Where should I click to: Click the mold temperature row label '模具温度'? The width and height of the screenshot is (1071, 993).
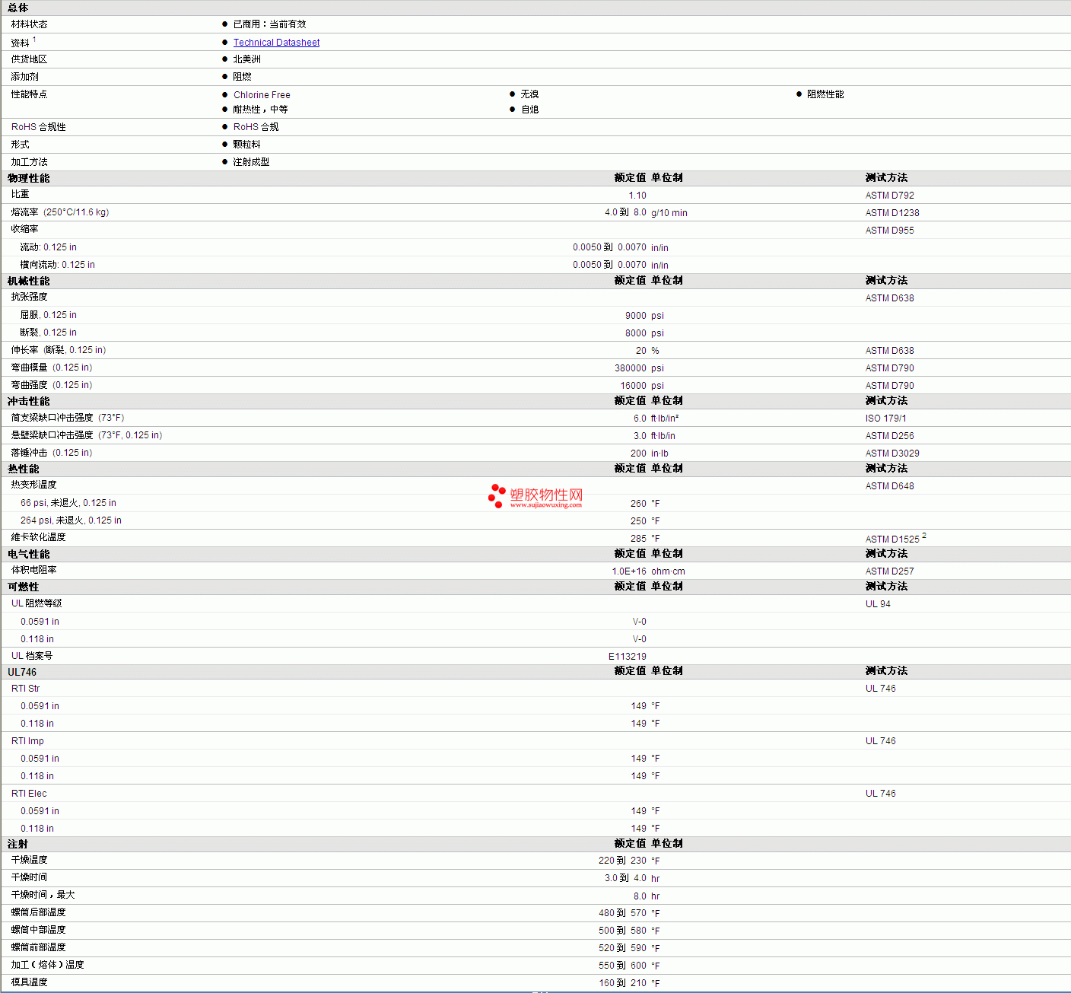(29, 982)
